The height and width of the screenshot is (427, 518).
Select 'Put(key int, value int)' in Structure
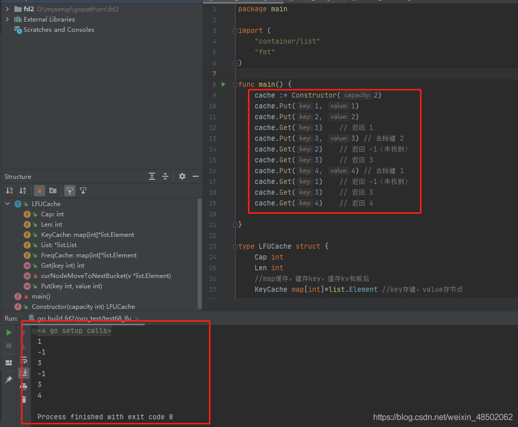(x=71, y=286)
